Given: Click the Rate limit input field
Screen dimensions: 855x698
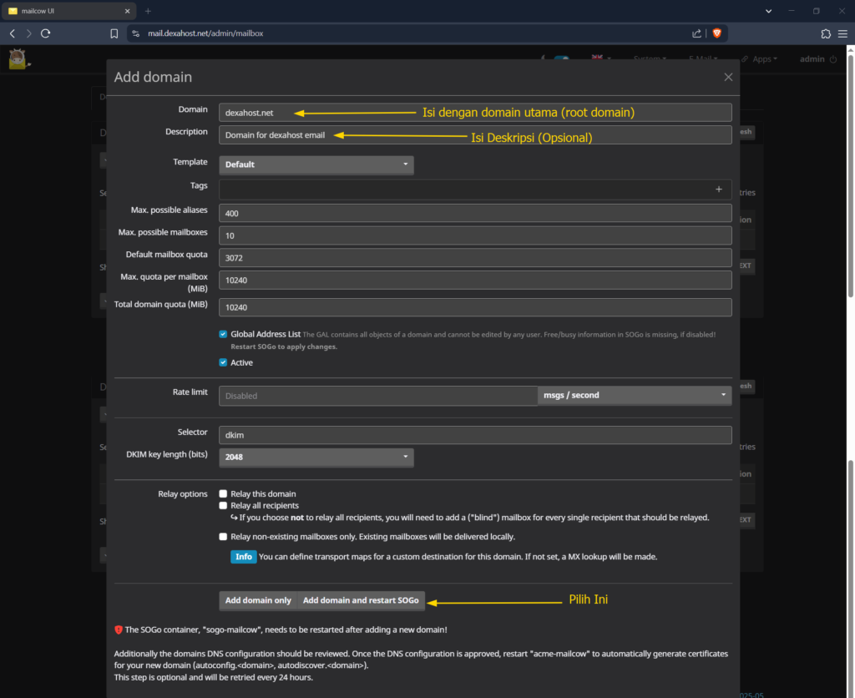Looking at the screenshot, I should [x=378, y=396].
